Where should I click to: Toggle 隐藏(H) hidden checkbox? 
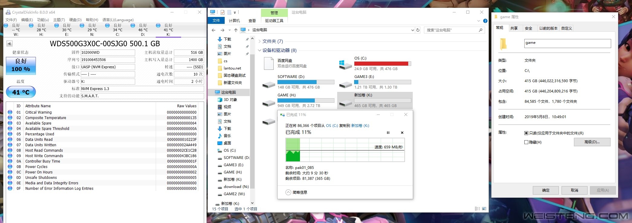(526, 142)
